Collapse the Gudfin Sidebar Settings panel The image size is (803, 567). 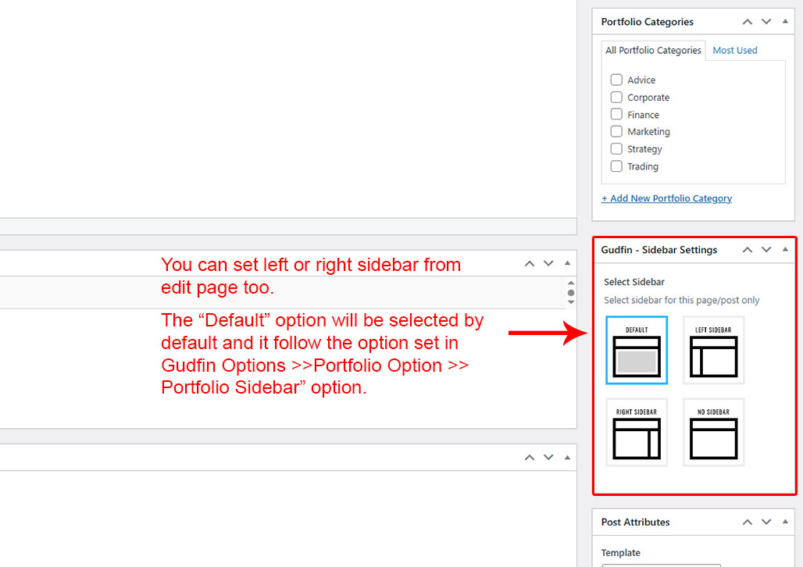tap(785, 250)
